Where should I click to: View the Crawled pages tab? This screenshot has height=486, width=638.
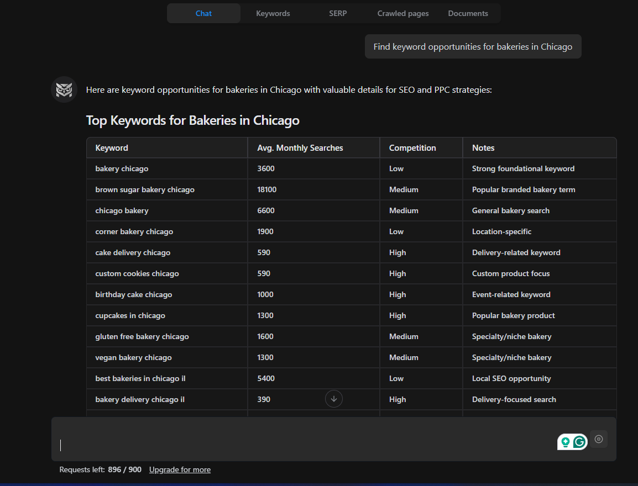click(x=402, y=13)
